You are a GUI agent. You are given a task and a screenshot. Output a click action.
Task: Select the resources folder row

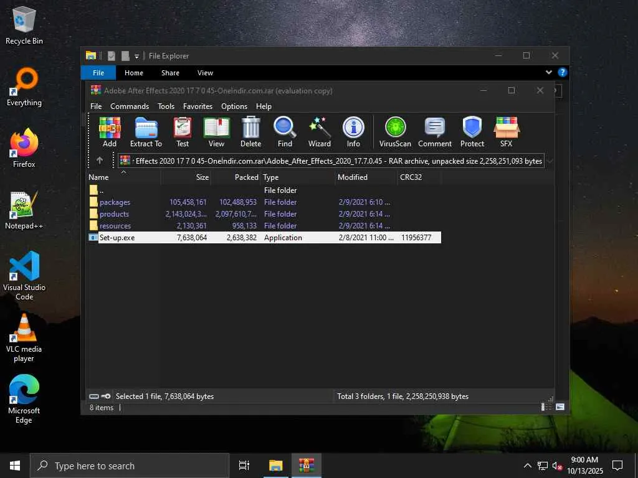(264, 225)
